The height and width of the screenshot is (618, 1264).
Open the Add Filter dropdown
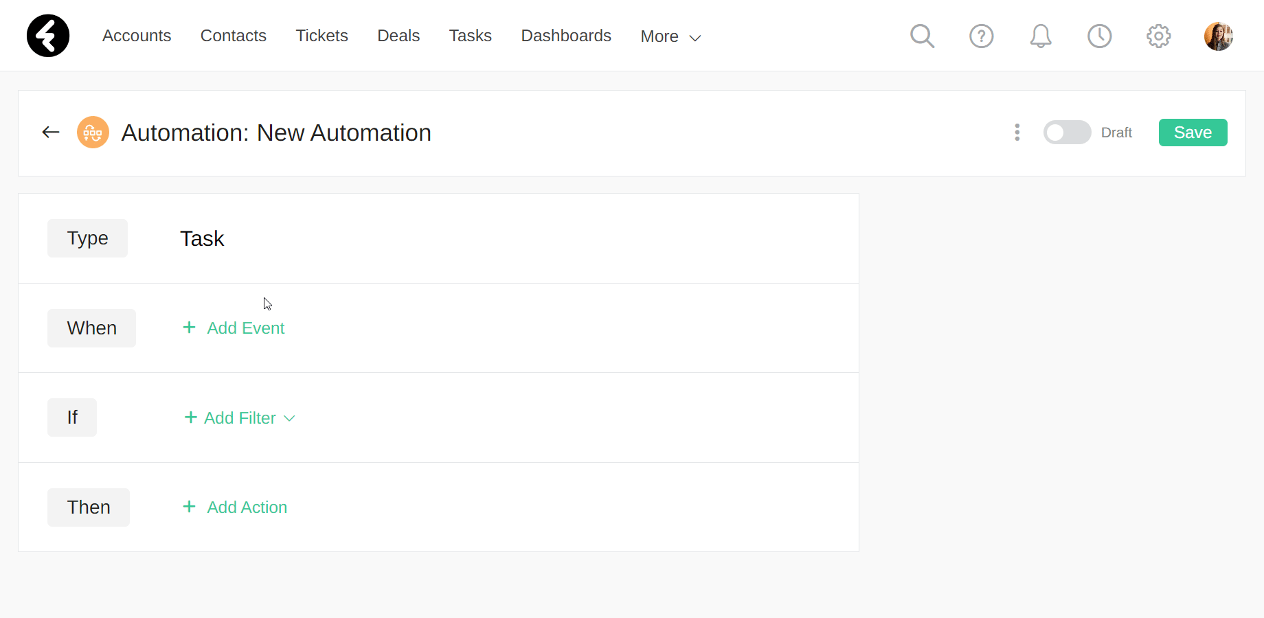point(240,417)
